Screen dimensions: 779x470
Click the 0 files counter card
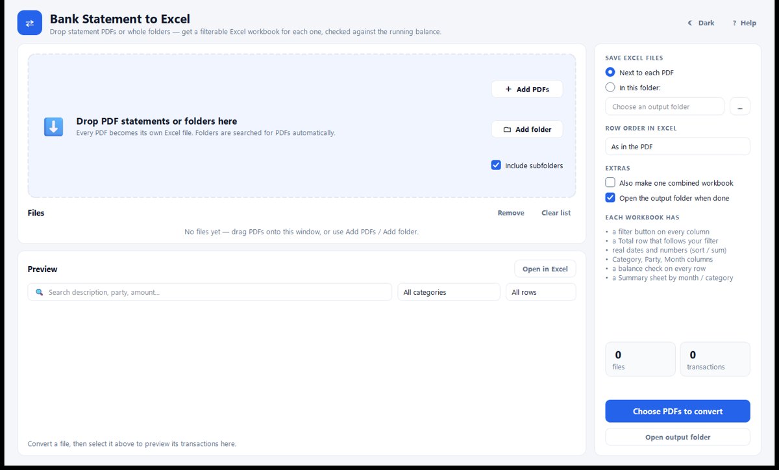[641, 359]
